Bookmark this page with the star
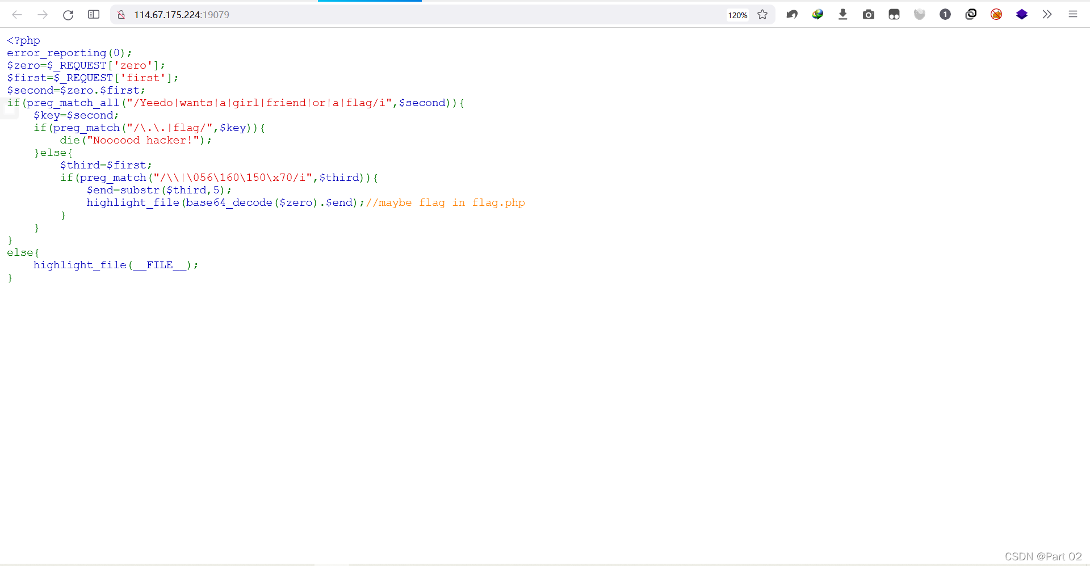The width and height of the screenshot is (1090, 566). pos(762,15)
